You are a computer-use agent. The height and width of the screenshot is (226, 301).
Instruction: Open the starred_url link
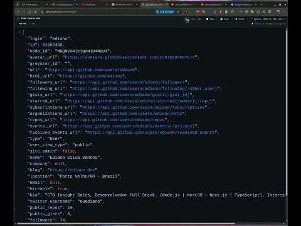pos(140,101)
